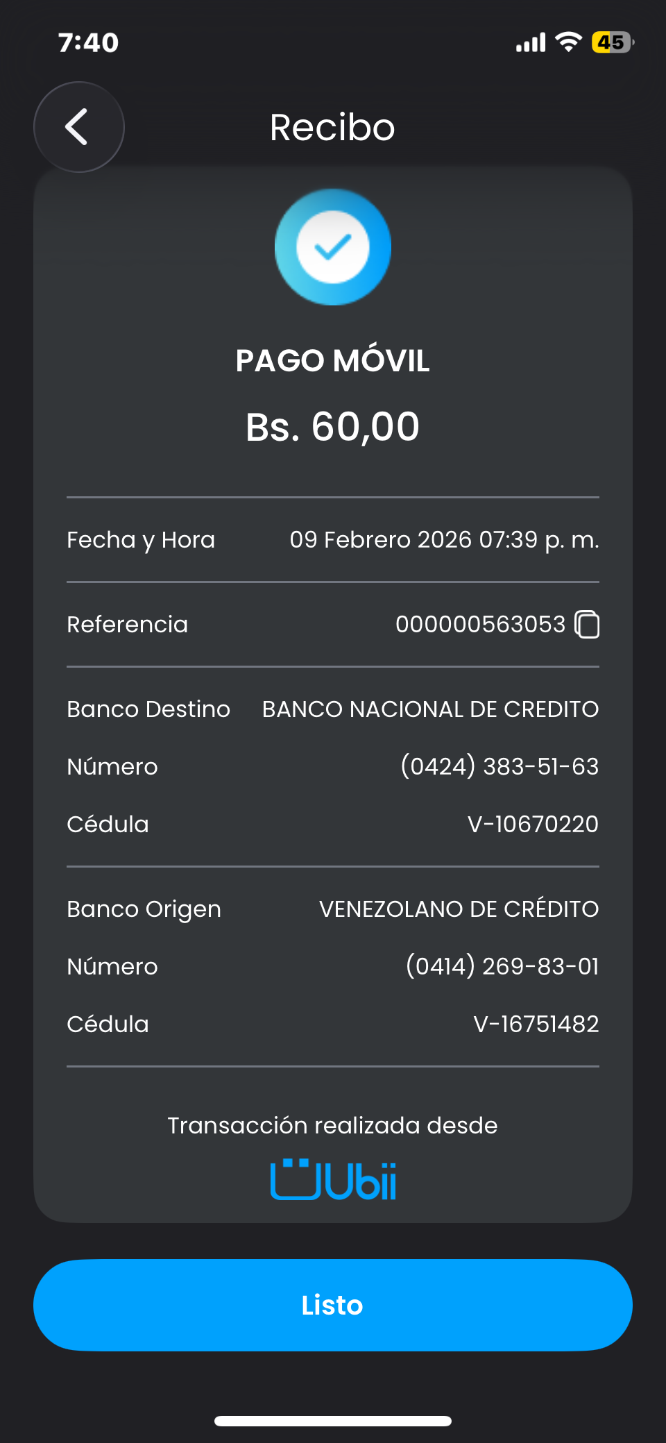Tap the PAGO MÓVIL heading
Viewport: 666px width, 1443px height.
pos(332,361)
